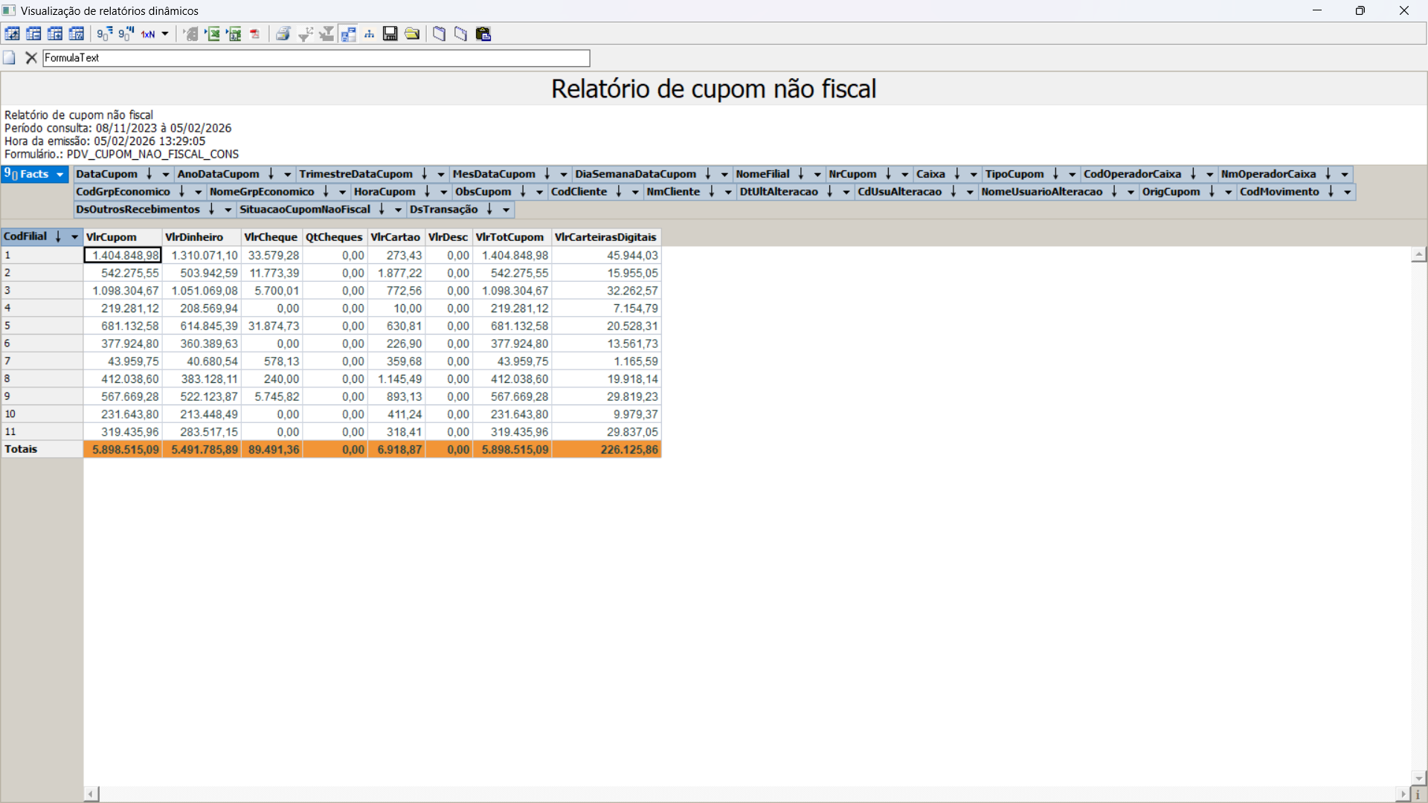The image size is (1428, 803).
Task: Click the open folder icon
Action: point(412,34)
